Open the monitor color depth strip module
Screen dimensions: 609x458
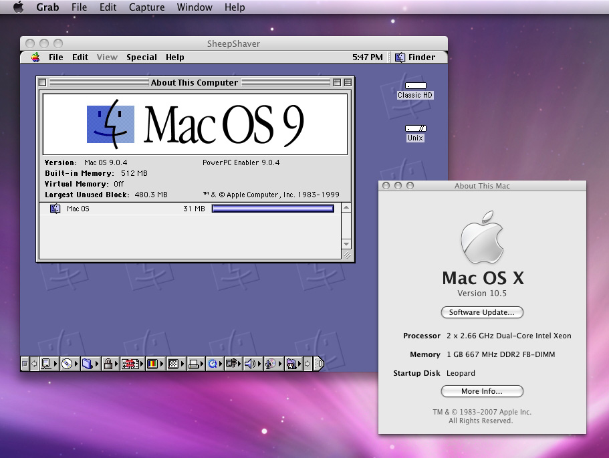[x=153, y=364]
